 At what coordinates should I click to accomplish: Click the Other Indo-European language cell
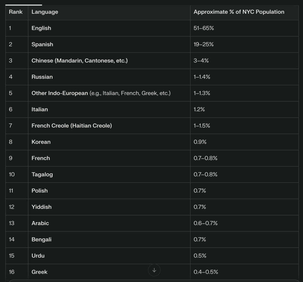[x=101, y=93]
